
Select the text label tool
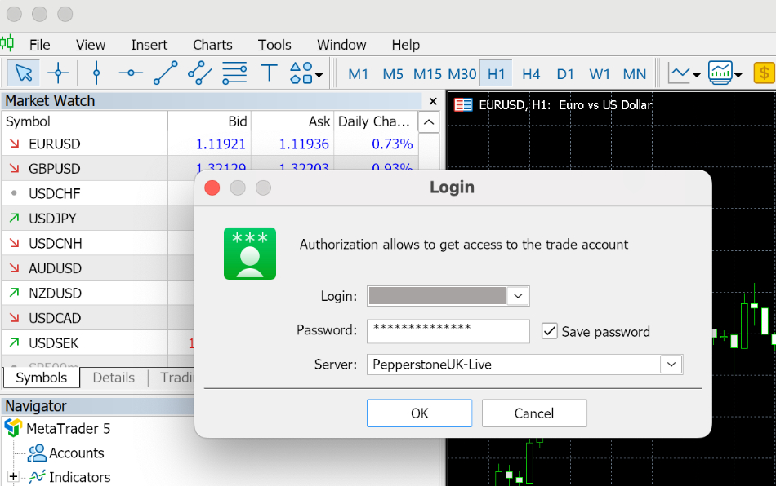click(x=269, y=73)
